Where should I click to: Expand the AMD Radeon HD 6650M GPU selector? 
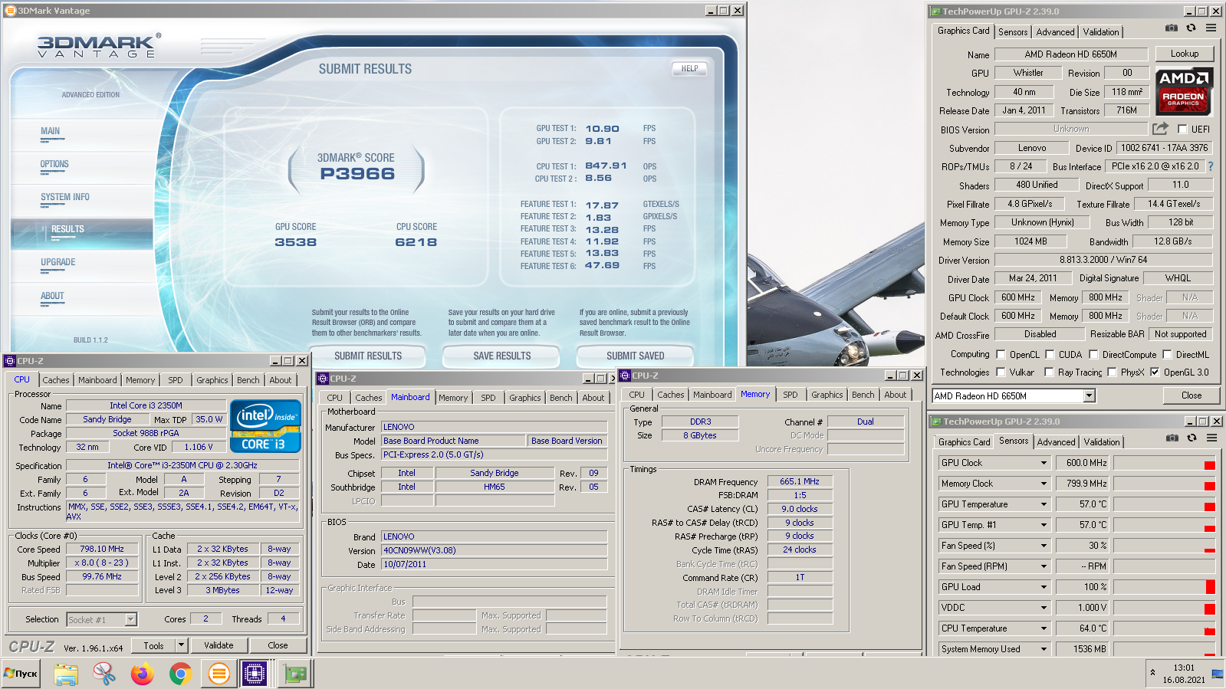(1089, 395)
